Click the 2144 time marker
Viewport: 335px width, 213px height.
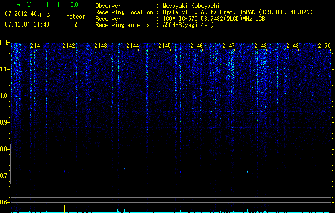pos(133,46)
